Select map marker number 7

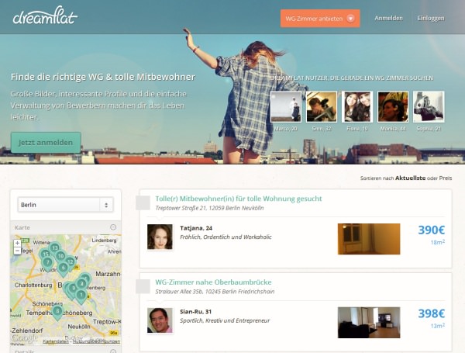[x=47, y=263]
